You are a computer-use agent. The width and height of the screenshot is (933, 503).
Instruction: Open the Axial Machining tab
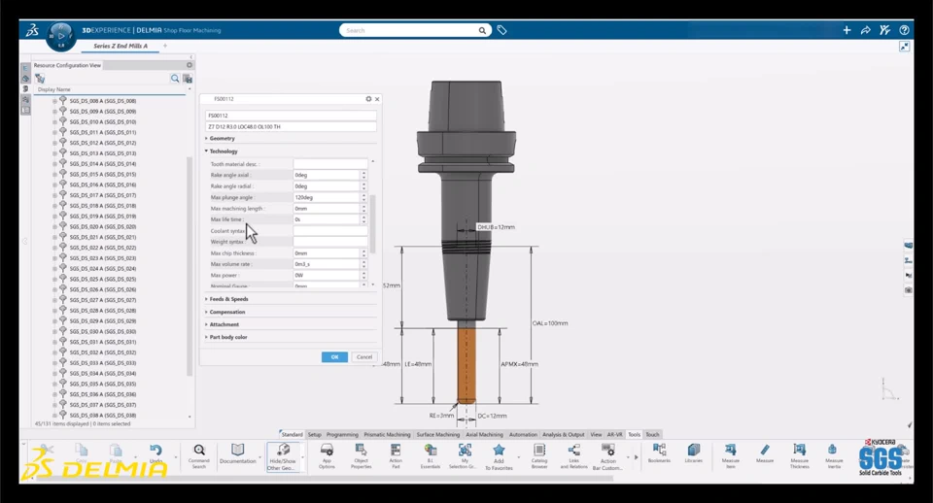484,435
